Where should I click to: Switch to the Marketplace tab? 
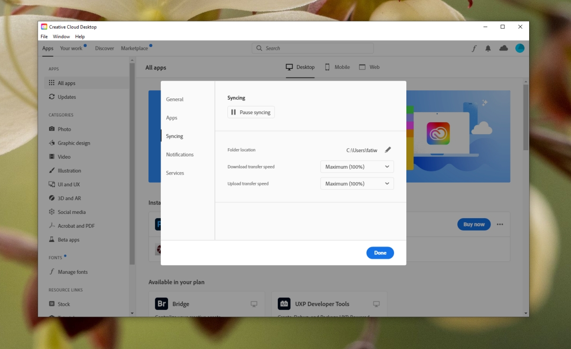click(x=135, y=48)
